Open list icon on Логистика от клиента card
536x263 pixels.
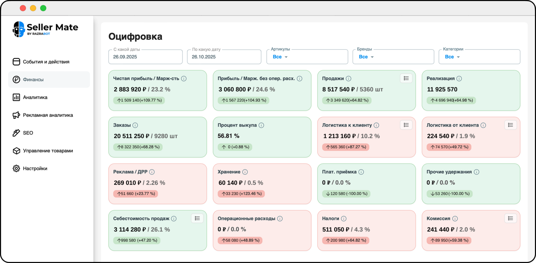pos(510,125)
